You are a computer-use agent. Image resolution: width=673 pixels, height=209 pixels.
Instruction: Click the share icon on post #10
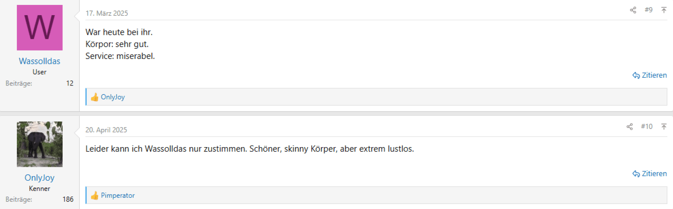(x=629, y=127)
